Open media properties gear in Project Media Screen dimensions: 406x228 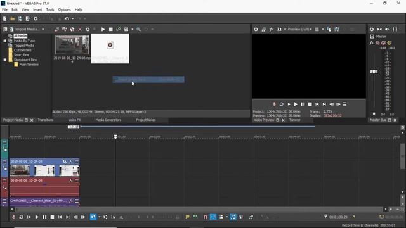click(x=88, y=29)
